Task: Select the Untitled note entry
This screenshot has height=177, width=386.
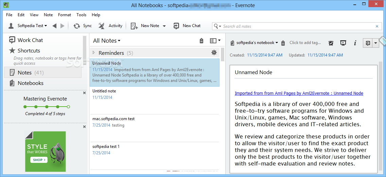Action: click(x=155, y=100)
